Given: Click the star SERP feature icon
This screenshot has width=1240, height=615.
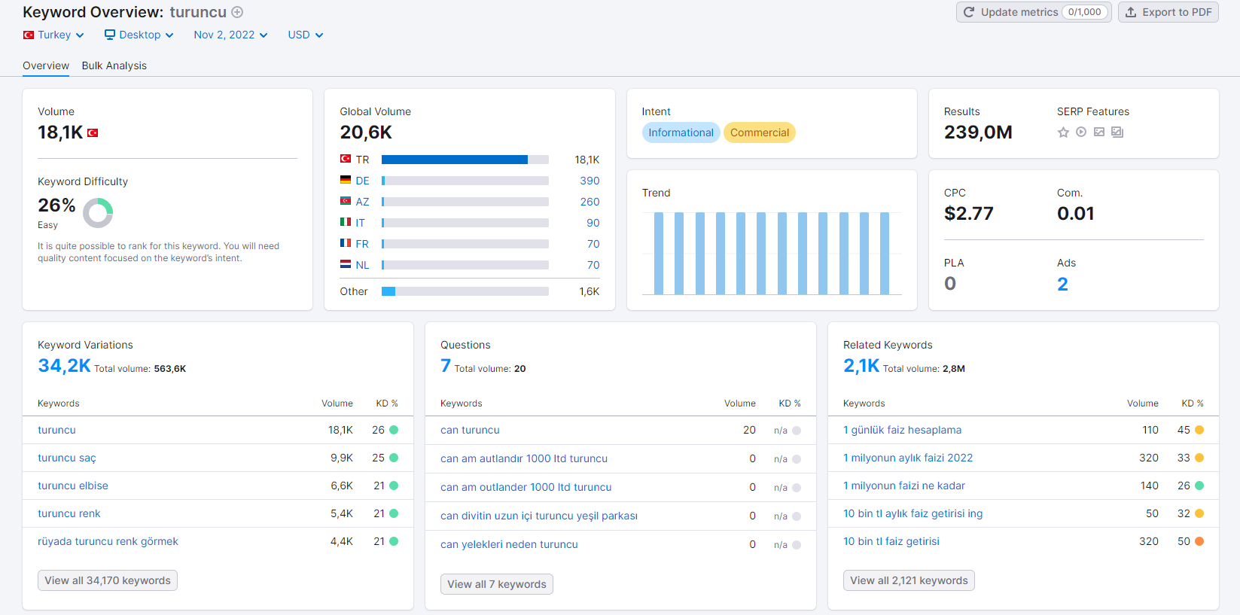Looking at the screenshot, I should click(x=1063, y=132).
